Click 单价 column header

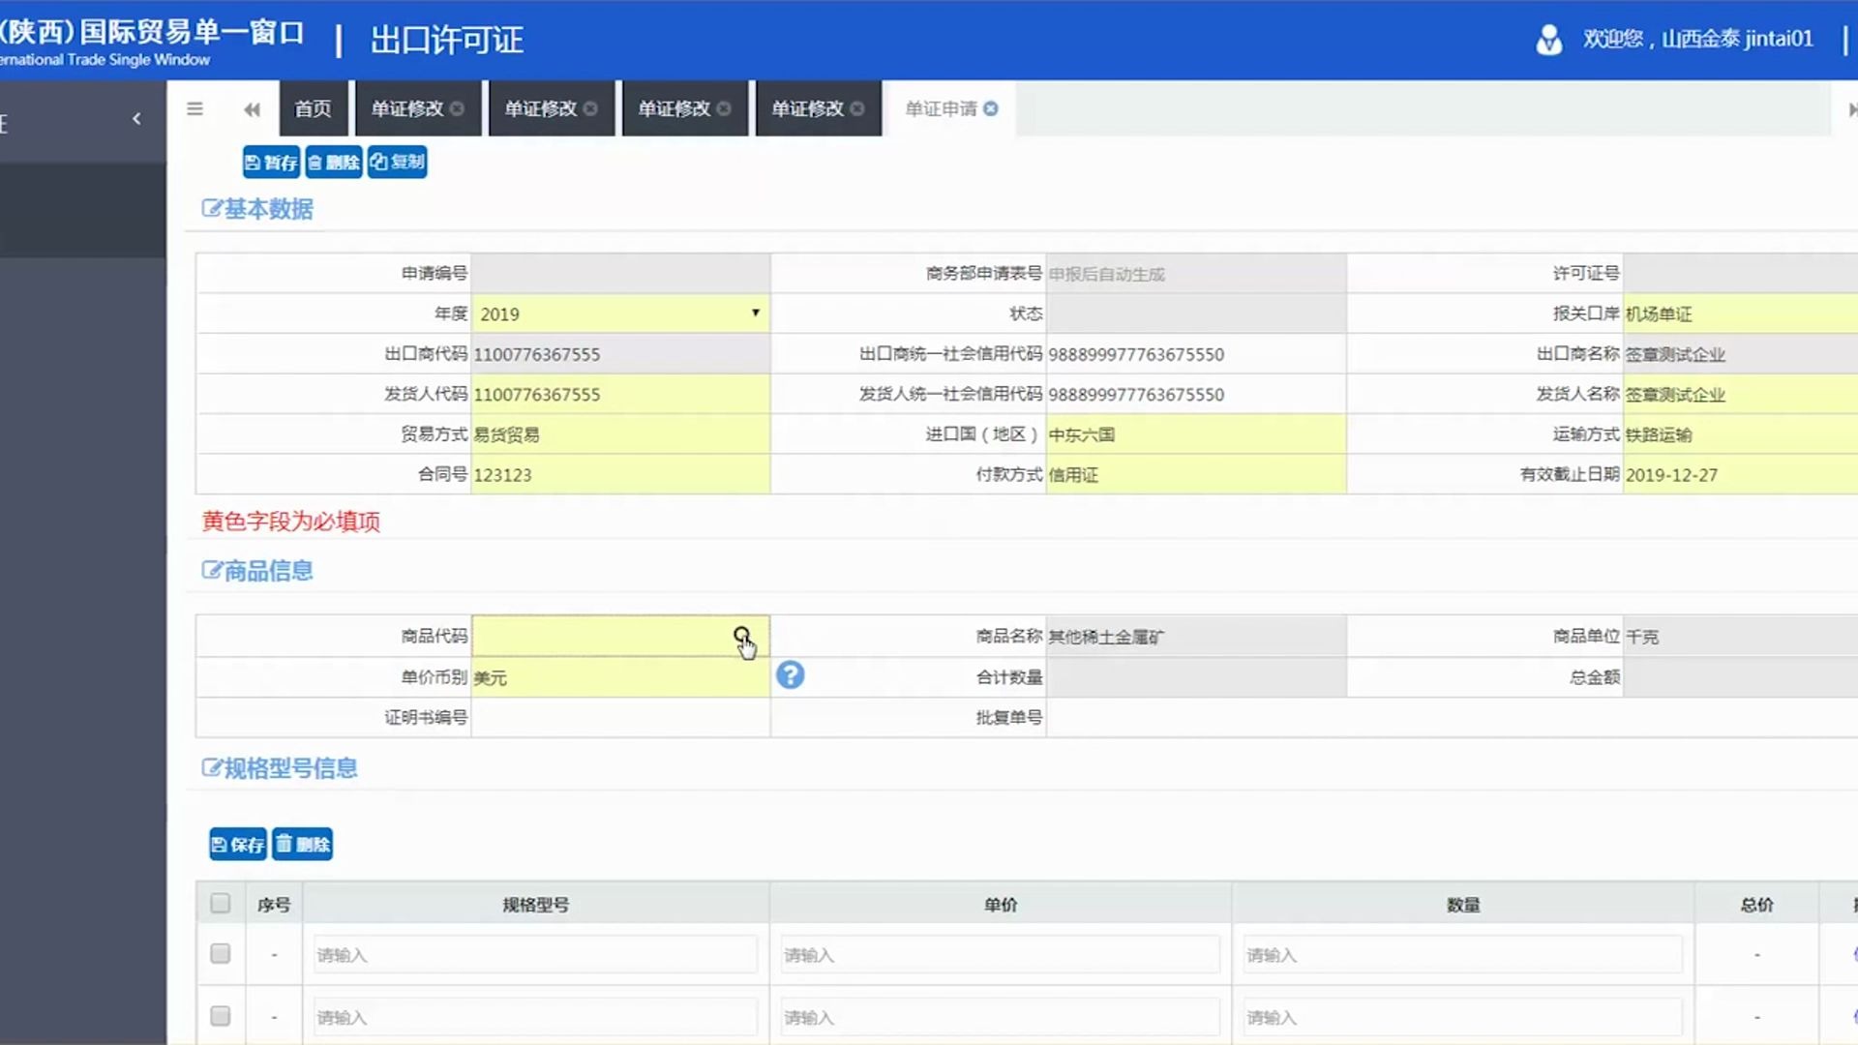tap(1001, 905)
